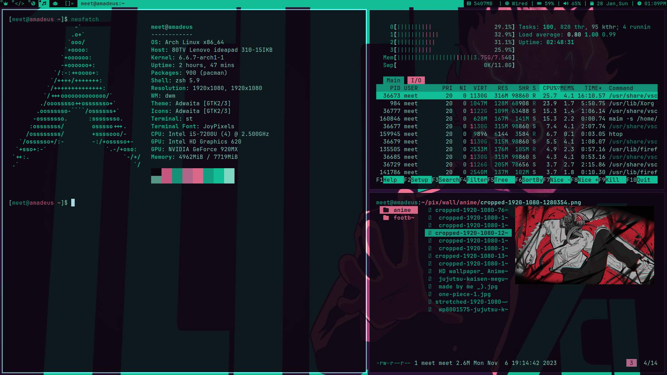Open the I/O tab in htop

click(416, 80)
